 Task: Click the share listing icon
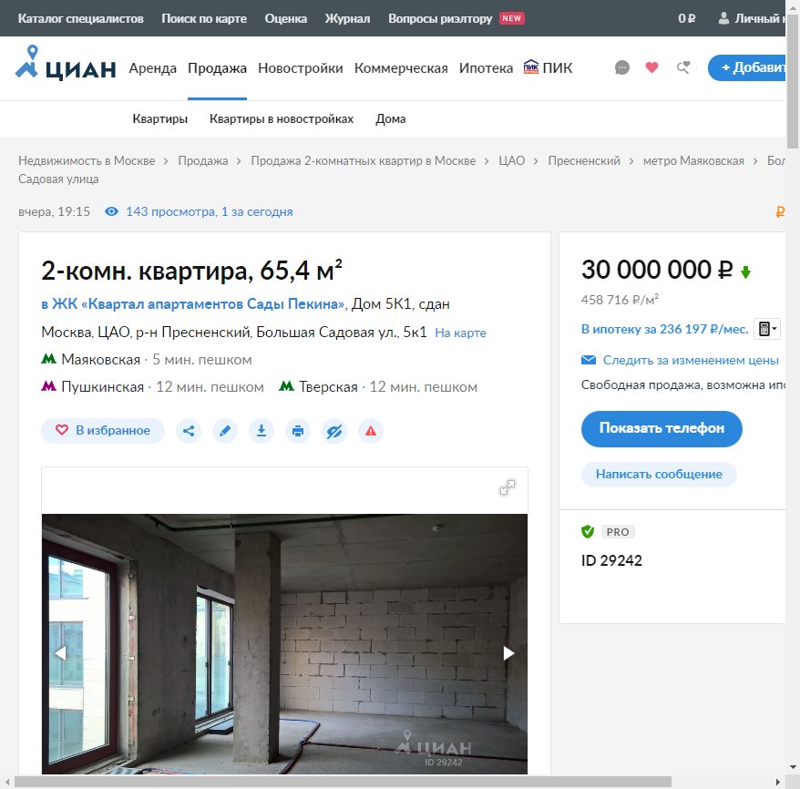[x=189, y=431]
